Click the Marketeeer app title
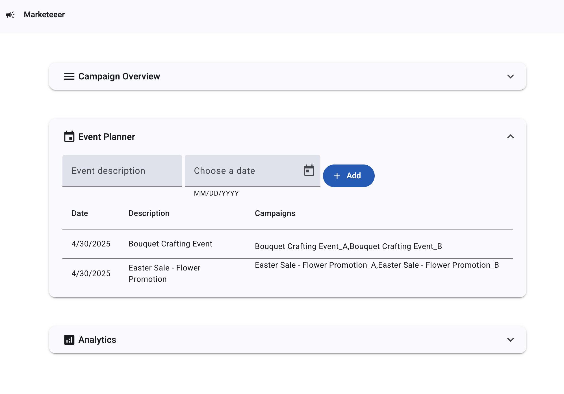Screen dimensions: 564x394 [x=44, y=15]
